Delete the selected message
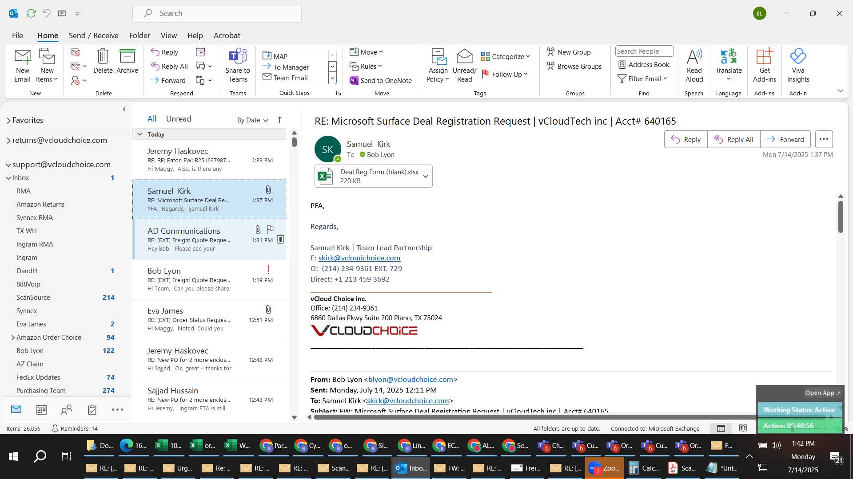Viewport: 853px width, 479px height. (103, 61)
